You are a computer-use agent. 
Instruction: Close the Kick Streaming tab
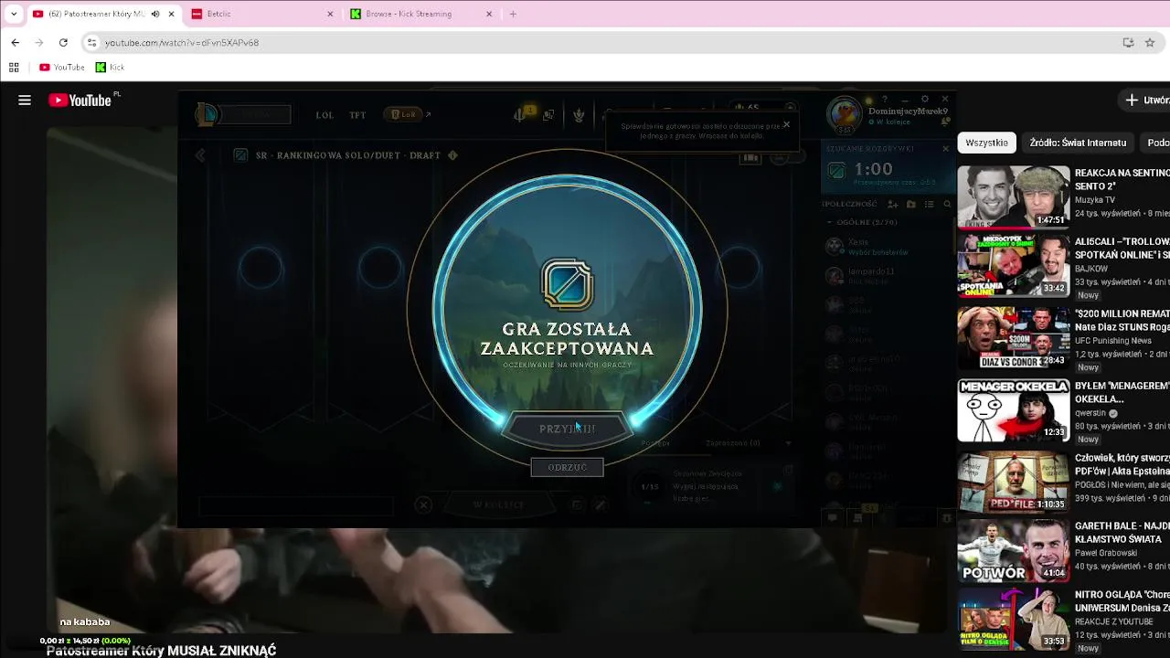click(489, 14)
